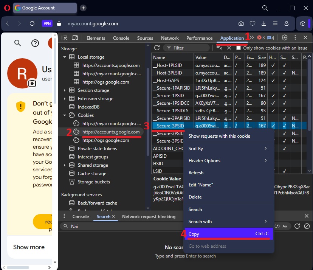Open DevTools settings gear
Screen dimensions: 313x270
(285, 38)
